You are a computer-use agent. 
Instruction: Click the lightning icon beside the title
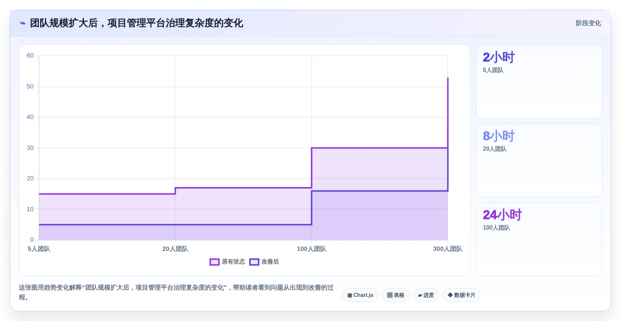[23, 23]
